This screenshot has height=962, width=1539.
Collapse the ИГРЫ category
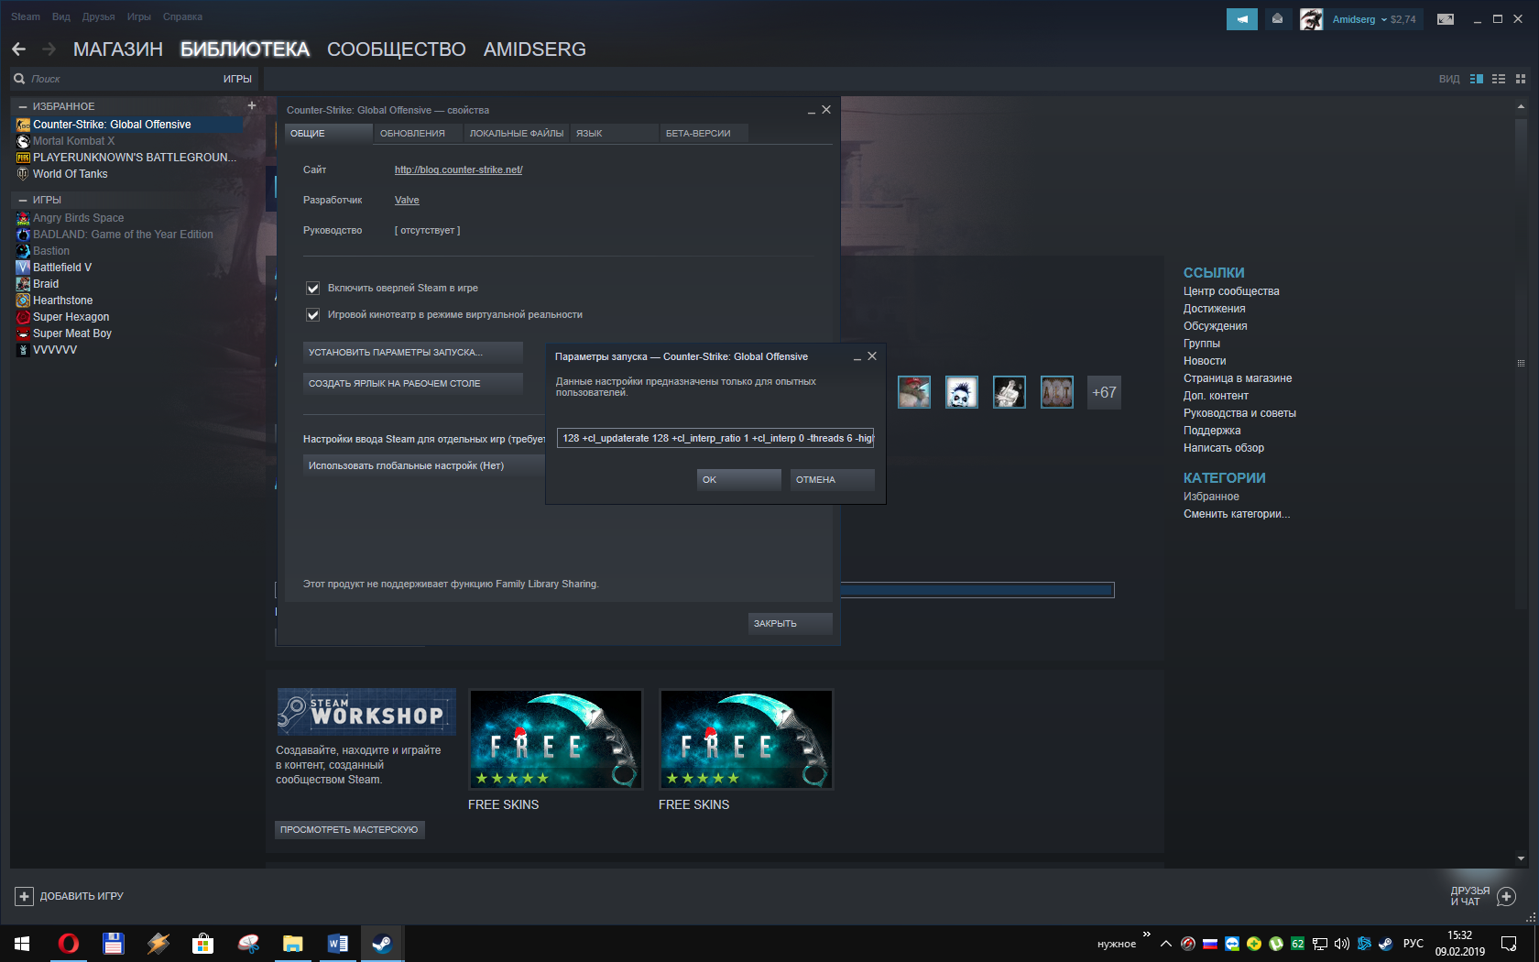[x=23, y=200]
